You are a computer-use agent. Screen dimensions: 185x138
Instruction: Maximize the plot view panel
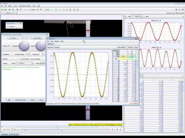pos(183,16)
